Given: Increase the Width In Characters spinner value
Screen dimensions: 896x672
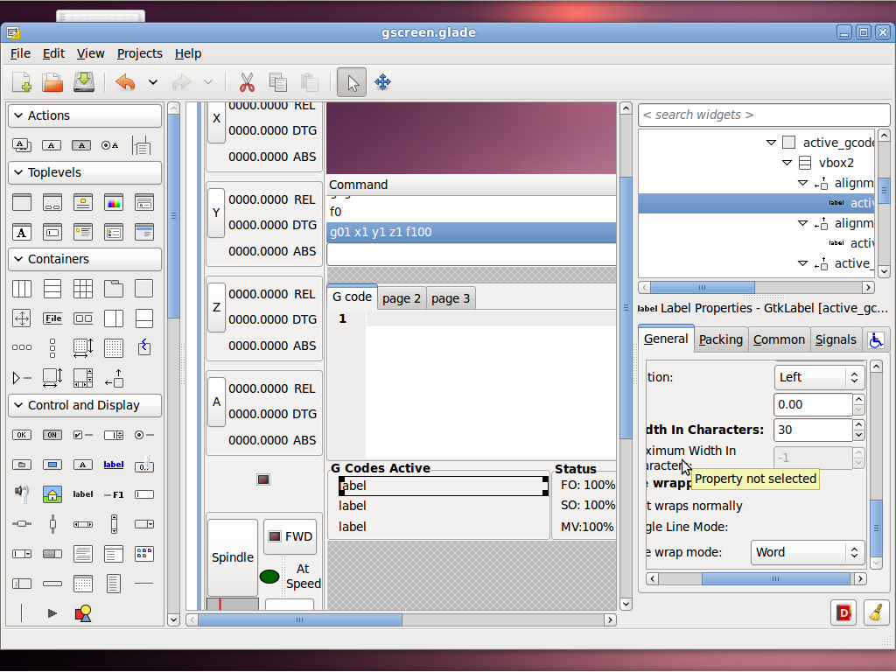Looking at the screenshot, I should point(858,425).
